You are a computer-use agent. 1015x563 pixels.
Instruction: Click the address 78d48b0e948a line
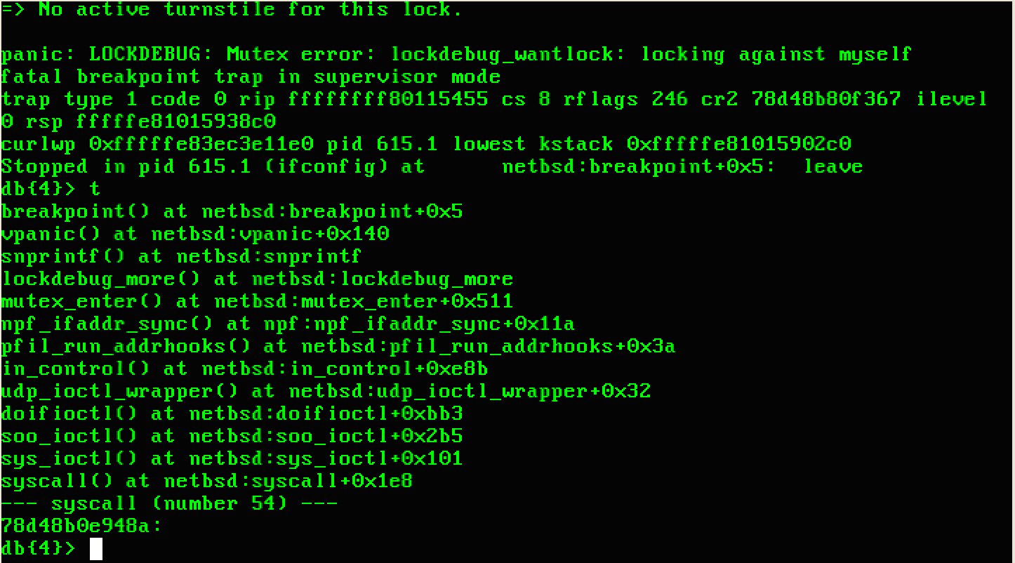click(81, 526)
